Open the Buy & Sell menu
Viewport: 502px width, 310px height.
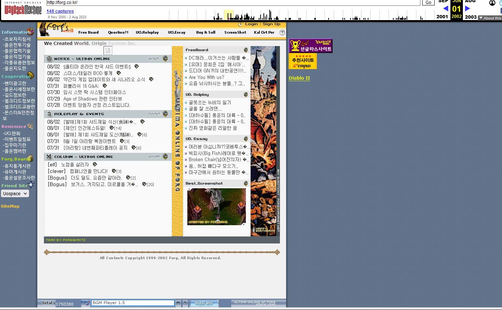[206, 32]
